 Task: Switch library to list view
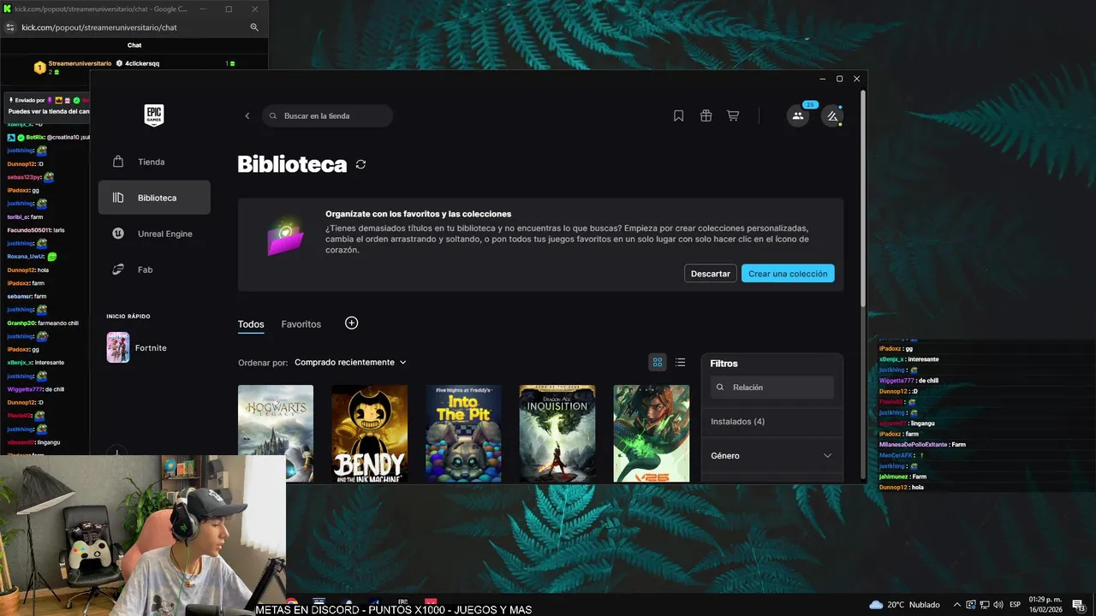click(680, 362)
